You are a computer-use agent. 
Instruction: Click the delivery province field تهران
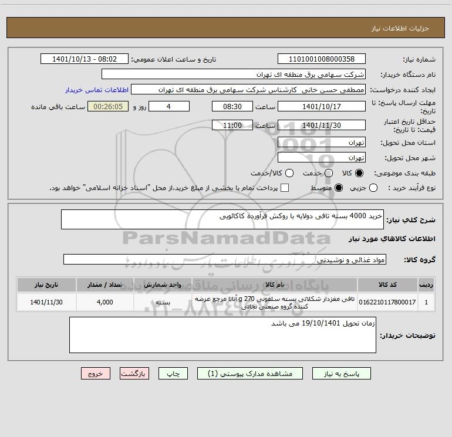click(x=322, y=142)
